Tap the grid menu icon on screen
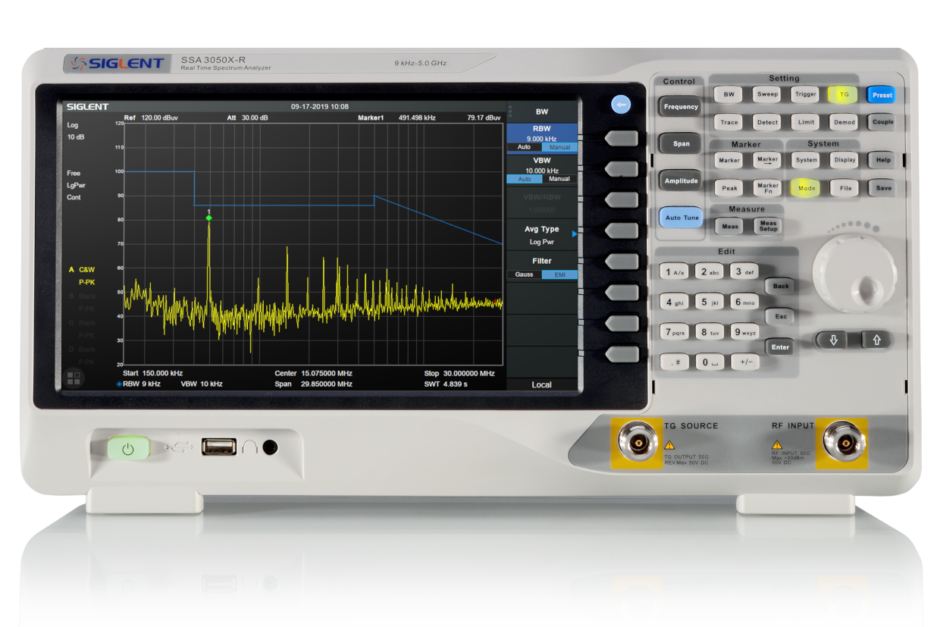This screenshot has width=940, height=627. (74, 378)
